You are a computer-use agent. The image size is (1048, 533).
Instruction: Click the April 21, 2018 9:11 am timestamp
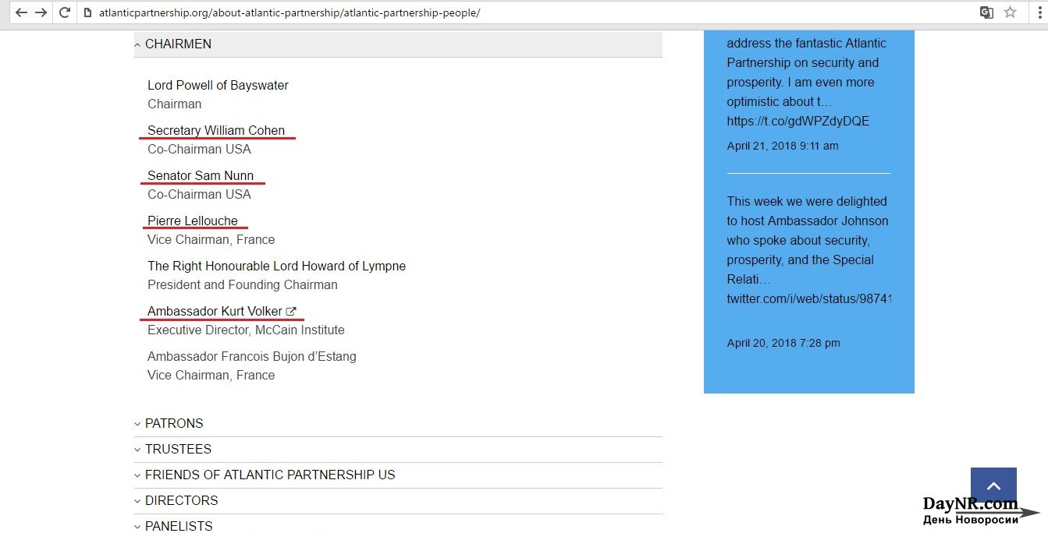click(783, 146)
